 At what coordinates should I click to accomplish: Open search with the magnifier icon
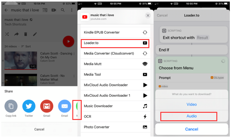tap(63, 10)
